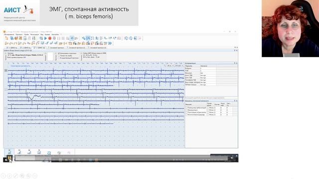Switch to the '1: ЭМНГ' tab
The width and height of the screenshot is (319, 179).
coord(11,48)
